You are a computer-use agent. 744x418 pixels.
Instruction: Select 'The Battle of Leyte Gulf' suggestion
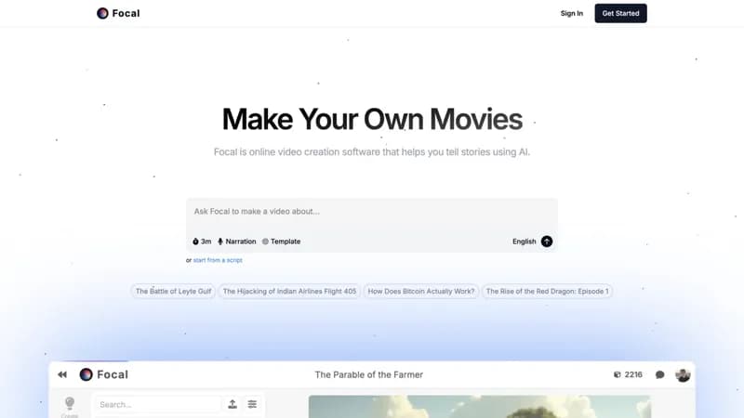pos(173,292)
